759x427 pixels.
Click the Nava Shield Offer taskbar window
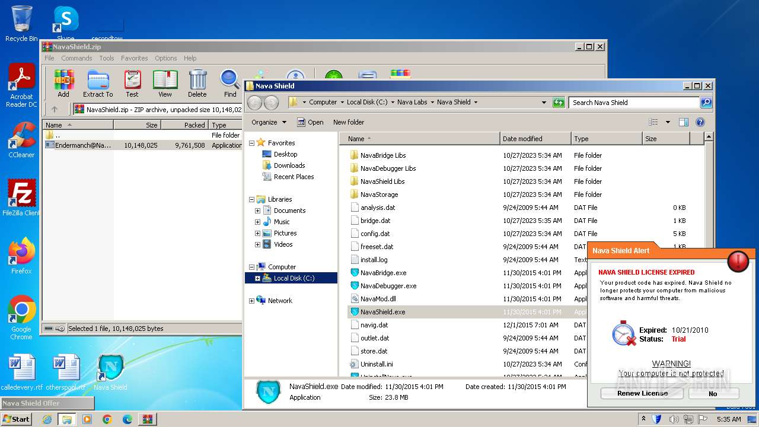coord(47,403)
